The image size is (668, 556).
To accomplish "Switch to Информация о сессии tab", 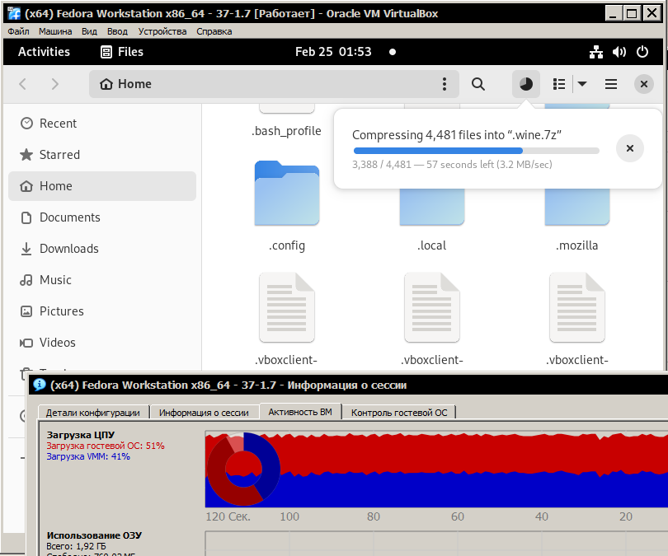I will point(204,412).
